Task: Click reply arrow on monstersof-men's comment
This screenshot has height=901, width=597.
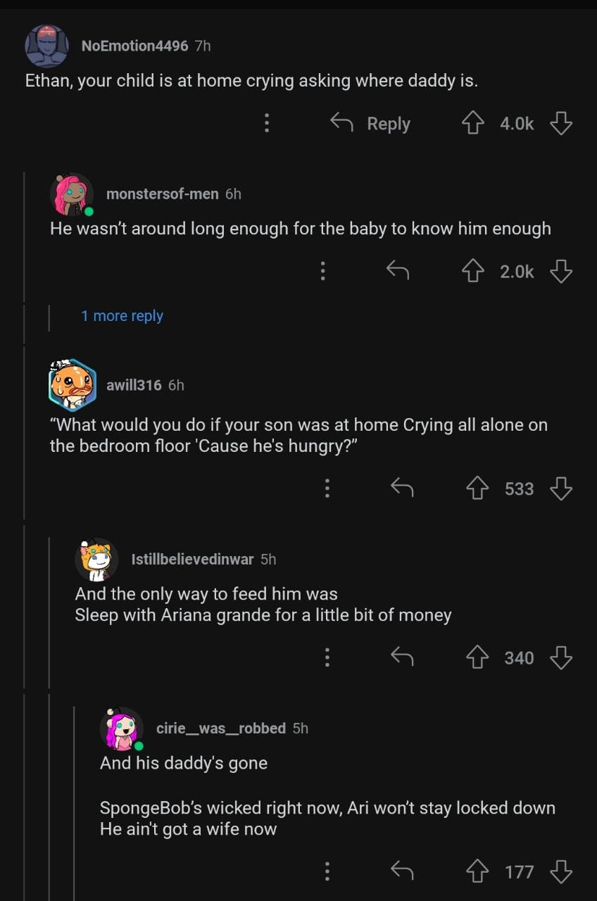Action: [398, 271]
